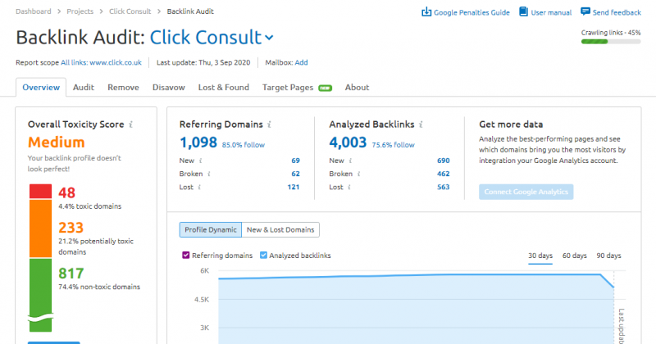
Task: Click the 462 broken backlinks value
Action: [x=443, y=174]
